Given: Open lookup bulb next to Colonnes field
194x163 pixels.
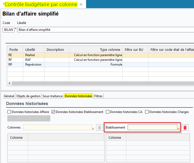Looking at the screenshot, I should pyautogui.click(x=93, y=129).
